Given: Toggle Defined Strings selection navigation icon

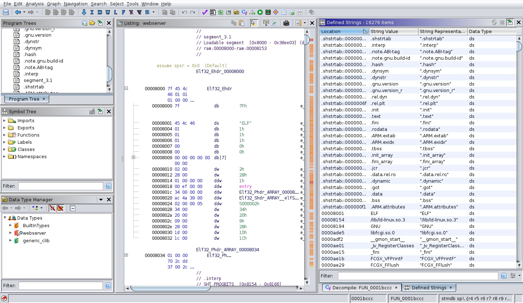Looking at the screenshot, I should pos(510,22).
